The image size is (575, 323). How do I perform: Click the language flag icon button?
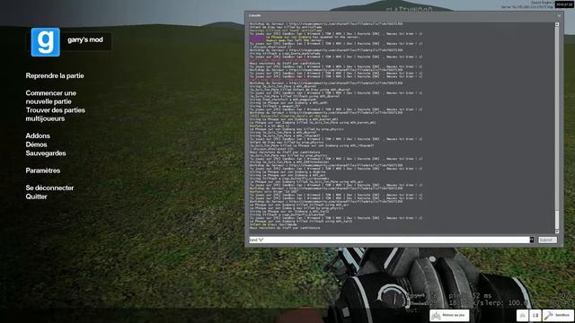click(x=535, y=315)
